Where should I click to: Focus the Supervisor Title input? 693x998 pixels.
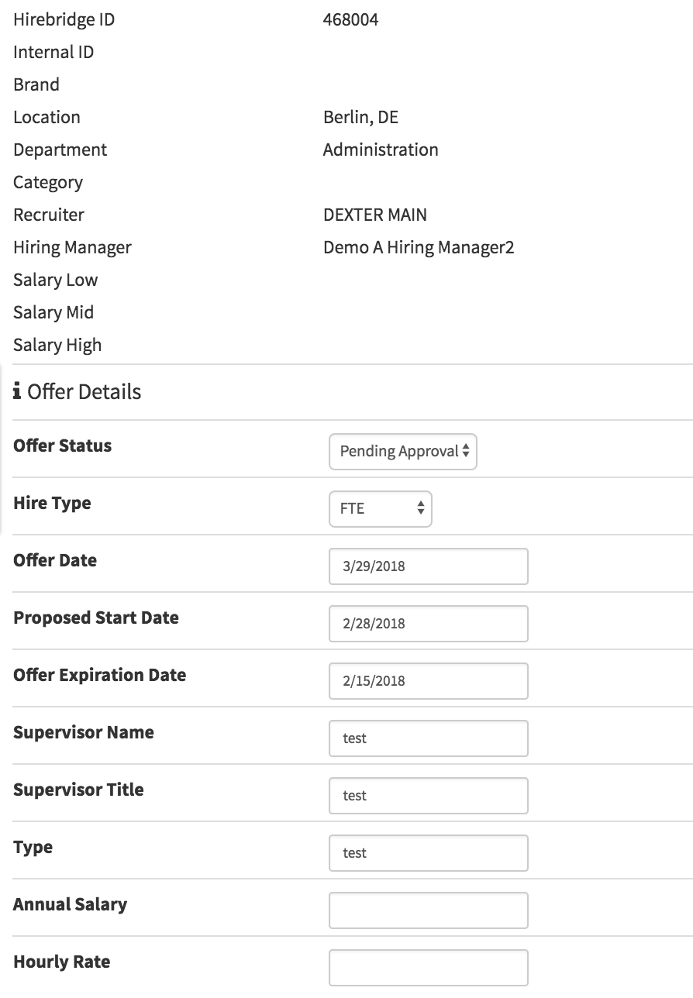[x=428, y=796]
